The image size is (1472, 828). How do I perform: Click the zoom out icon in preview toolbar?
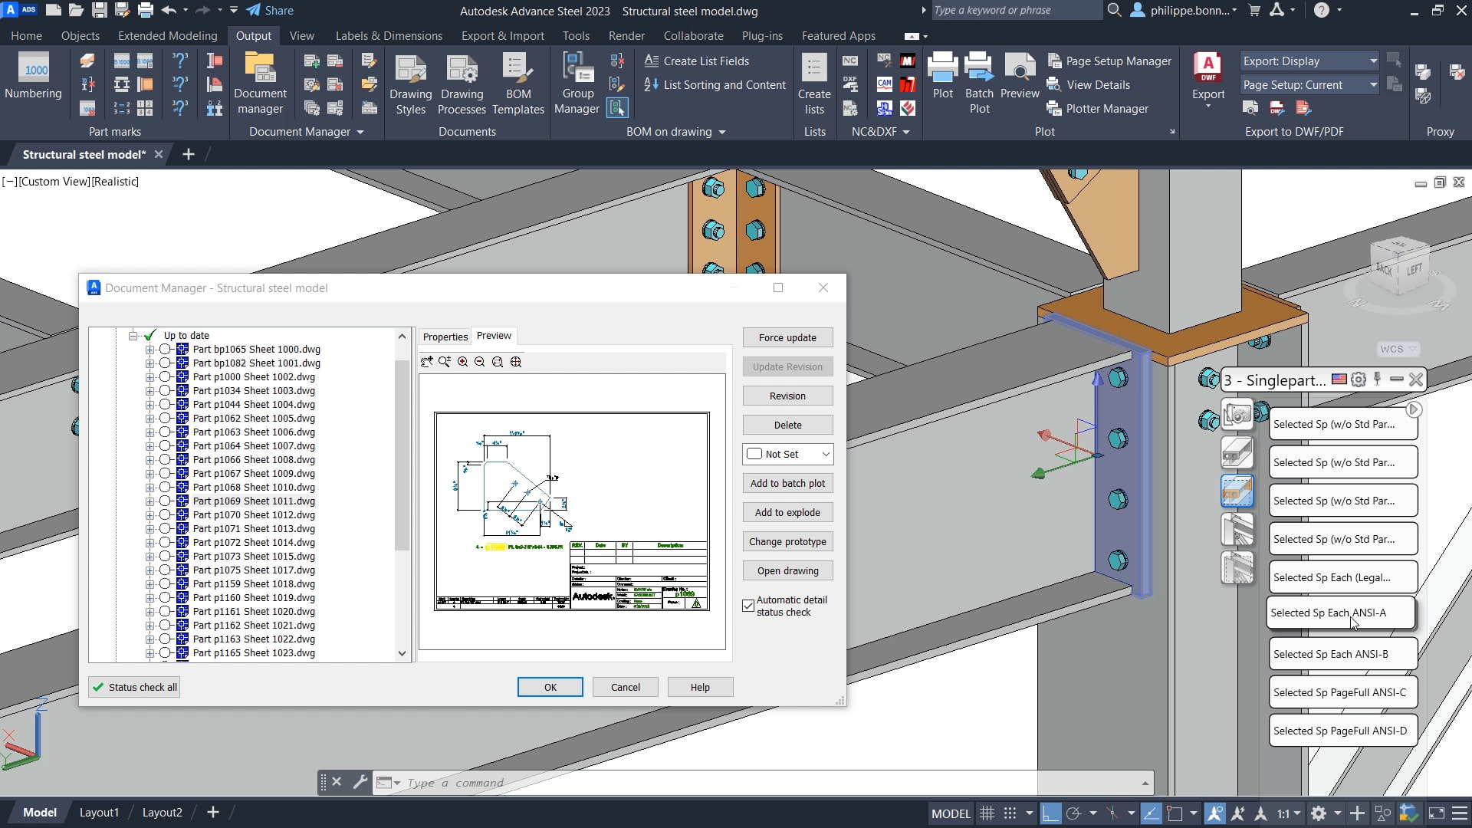[480, 362]
